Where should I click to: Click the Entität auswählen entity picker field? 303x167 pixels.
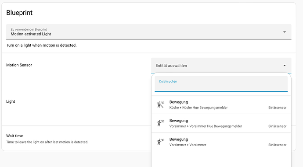point(221,66)
